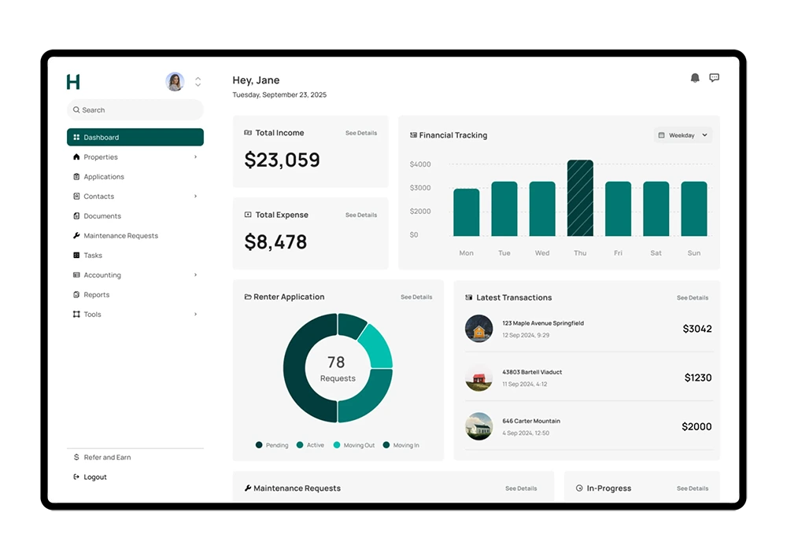Screen dimensions: 787x560
Task: Open the chat messages icon
Action: pyautogui.click(x=715, y=78)
